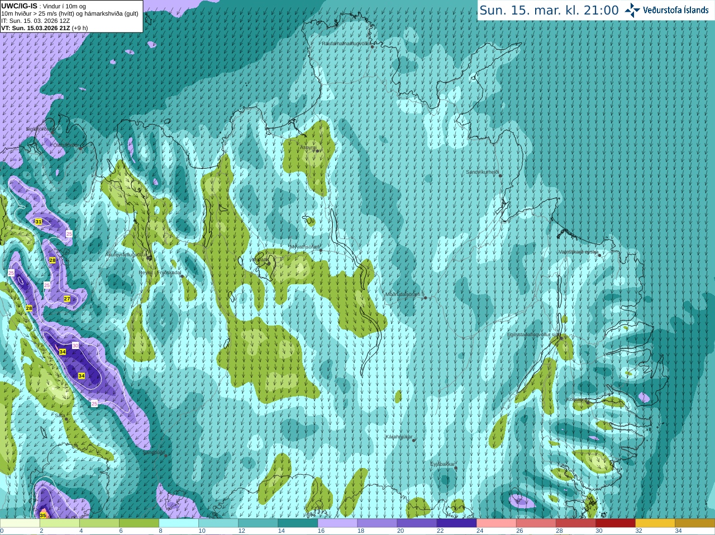Select the Eyjabakkar station label

point(442,464)
